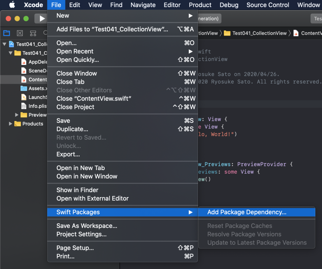322x269 pixels.
Task: Open the Navigate menu
Action: (x=143, y=5)
